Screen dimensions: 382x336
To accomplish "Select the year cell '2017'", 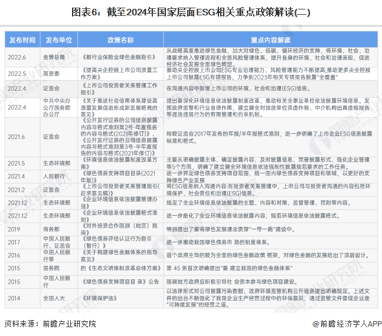I will click(x=14, y=242).
